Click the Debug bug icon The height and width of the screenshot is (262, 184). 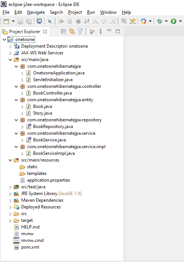coord(159,21)
